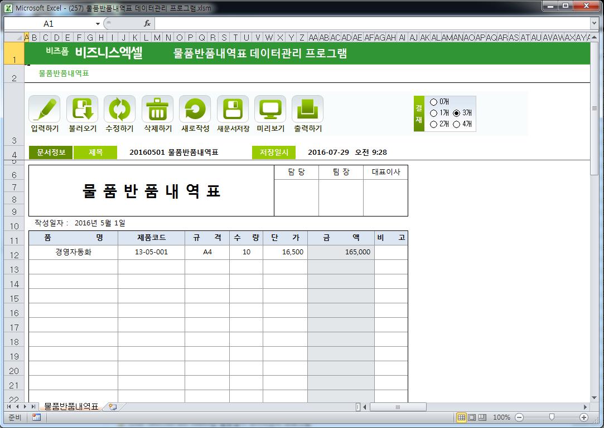Click the insert function fx button
Image resolution: width=604 pixels, height=428 pixels.
pos(147,23)
